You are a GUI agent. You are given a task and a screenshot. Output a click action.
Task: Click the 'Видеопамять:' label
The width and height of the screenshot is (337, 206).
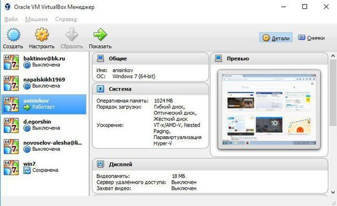coord(113,176)
